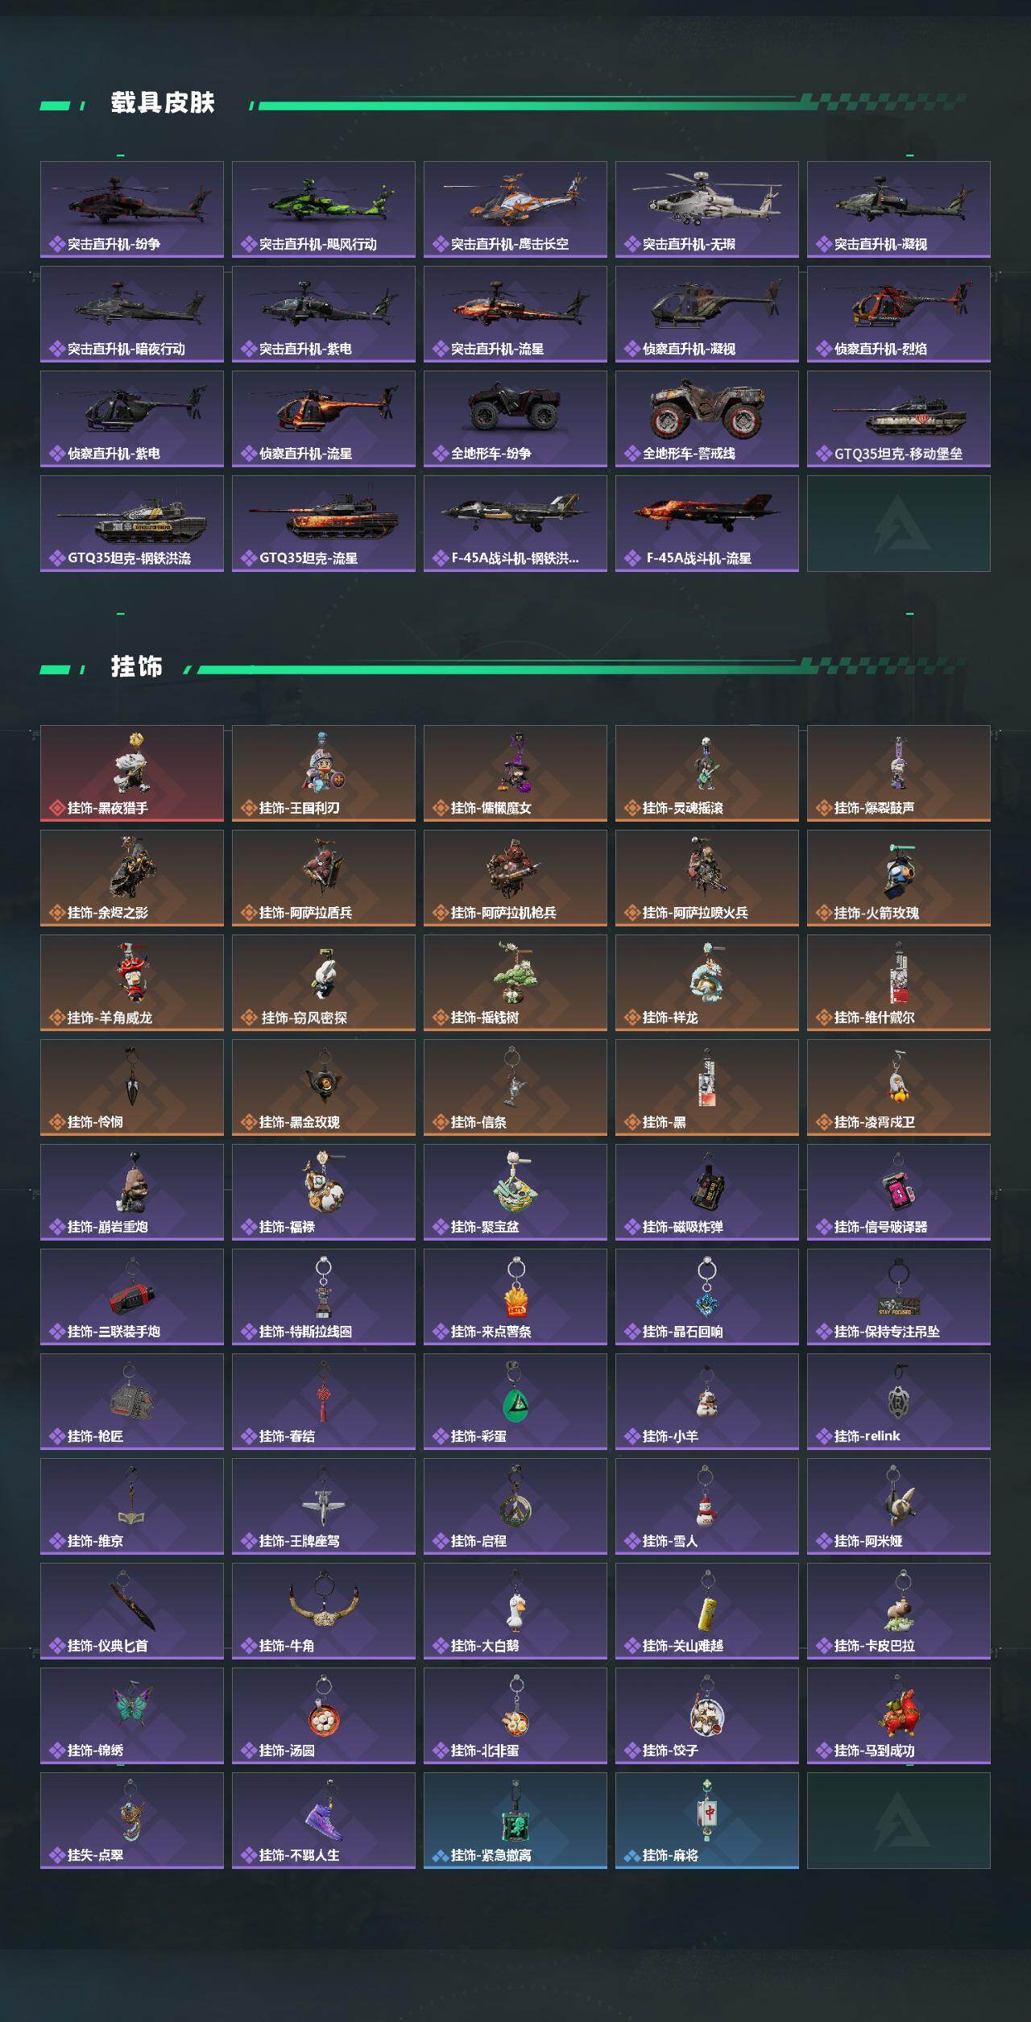
Task: Choose the 侦察直升机-烈焰 skin card
Action: 899,314
